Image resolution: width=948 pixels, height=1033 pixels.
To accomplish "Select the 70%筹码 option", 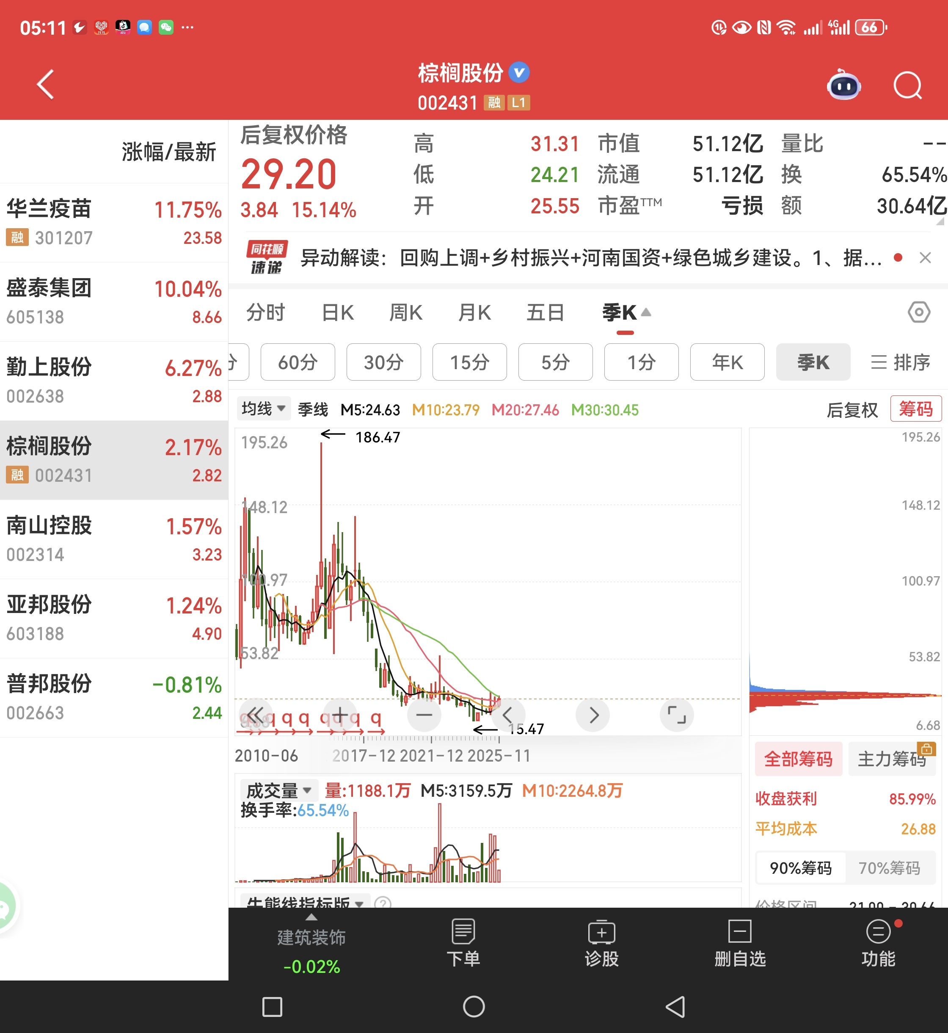I will (889, 868).
